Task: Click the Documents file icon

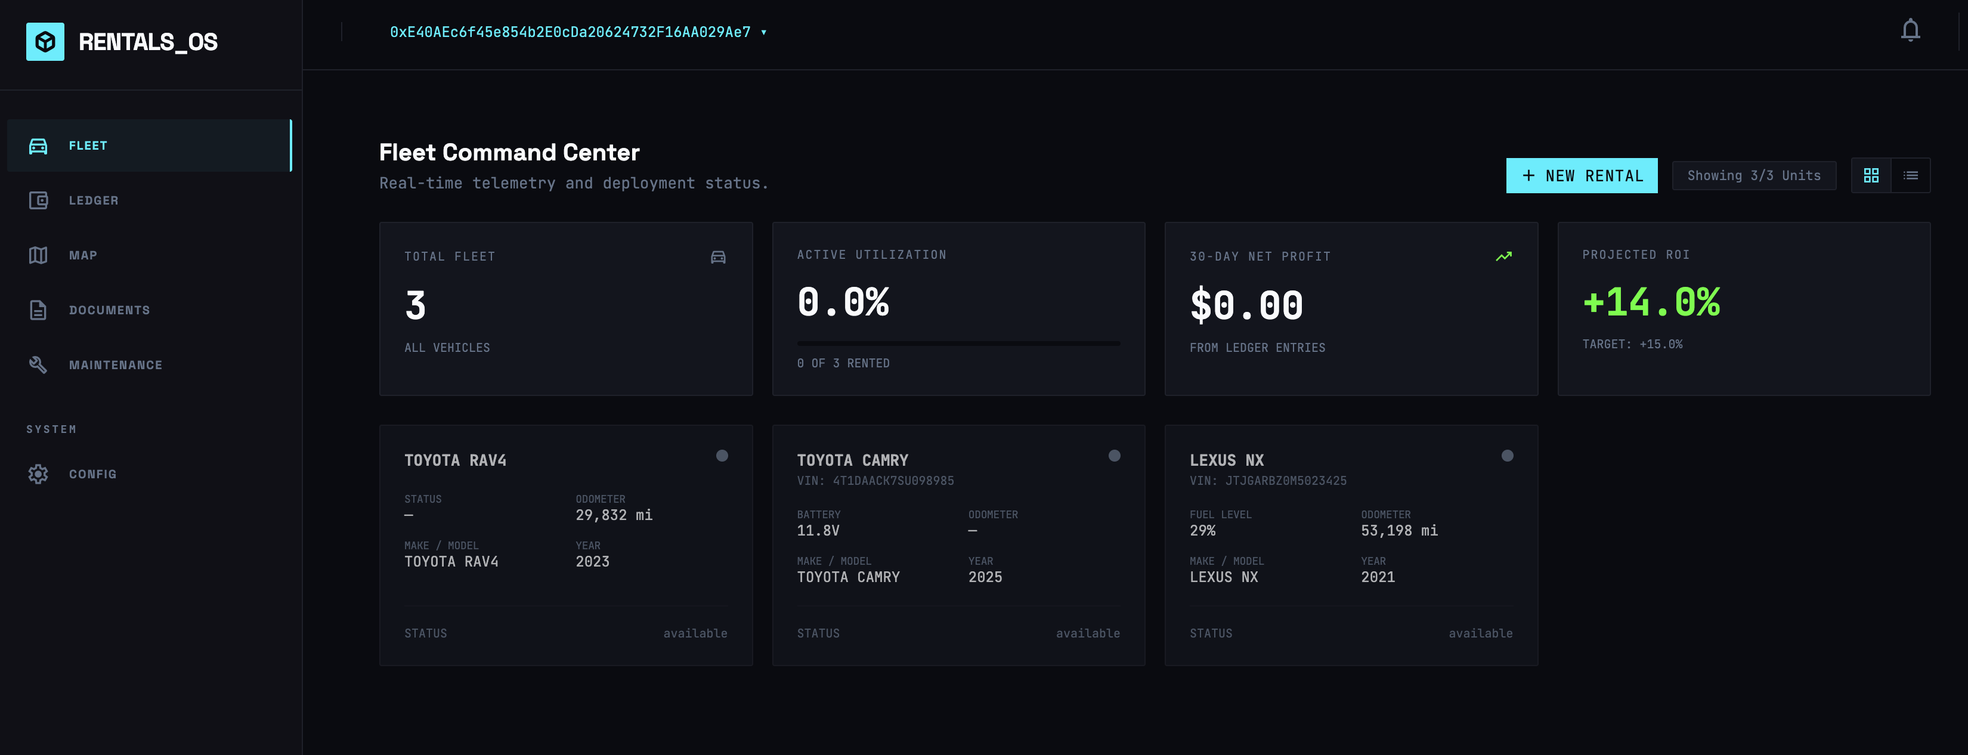Action: [38, 310]
